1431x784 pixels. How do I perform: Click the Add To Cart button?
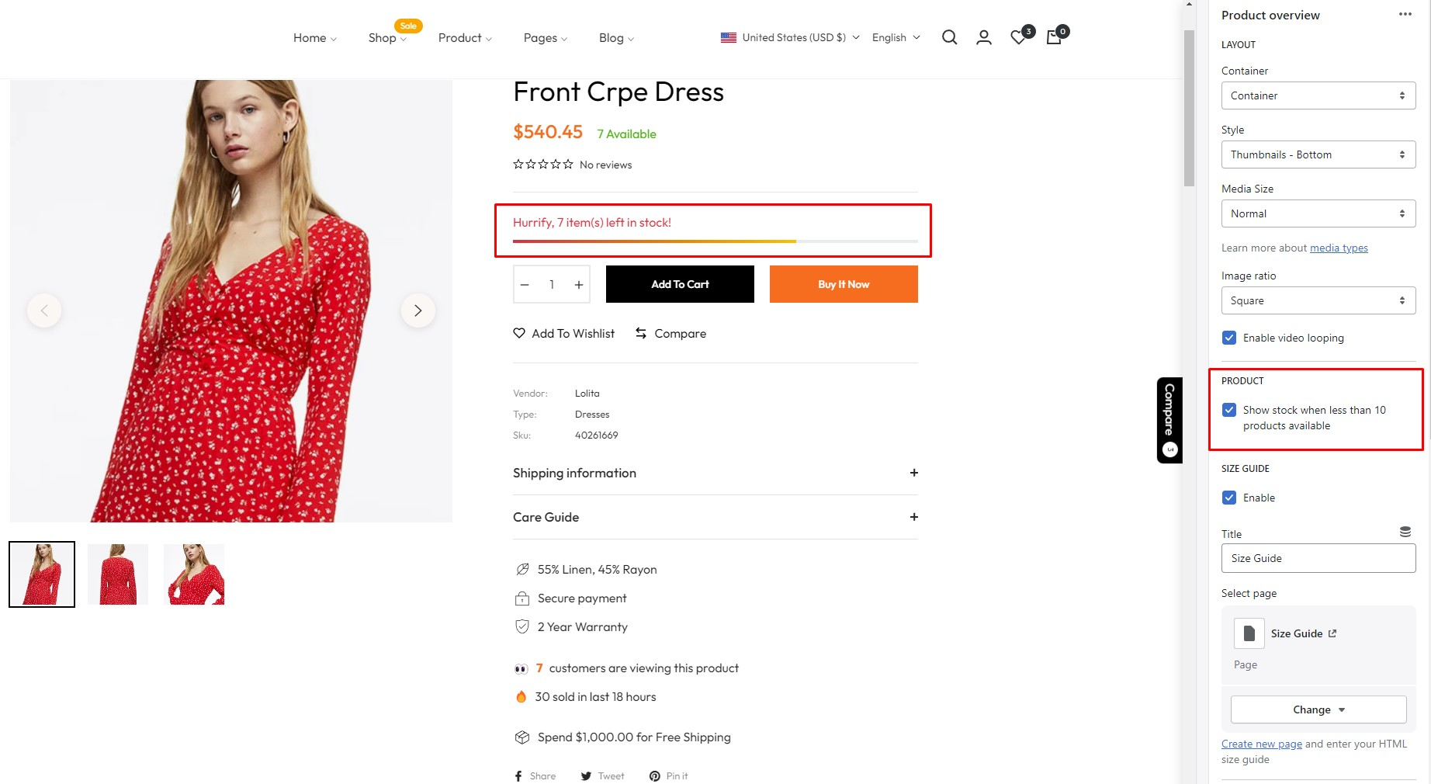coord(680,284)
